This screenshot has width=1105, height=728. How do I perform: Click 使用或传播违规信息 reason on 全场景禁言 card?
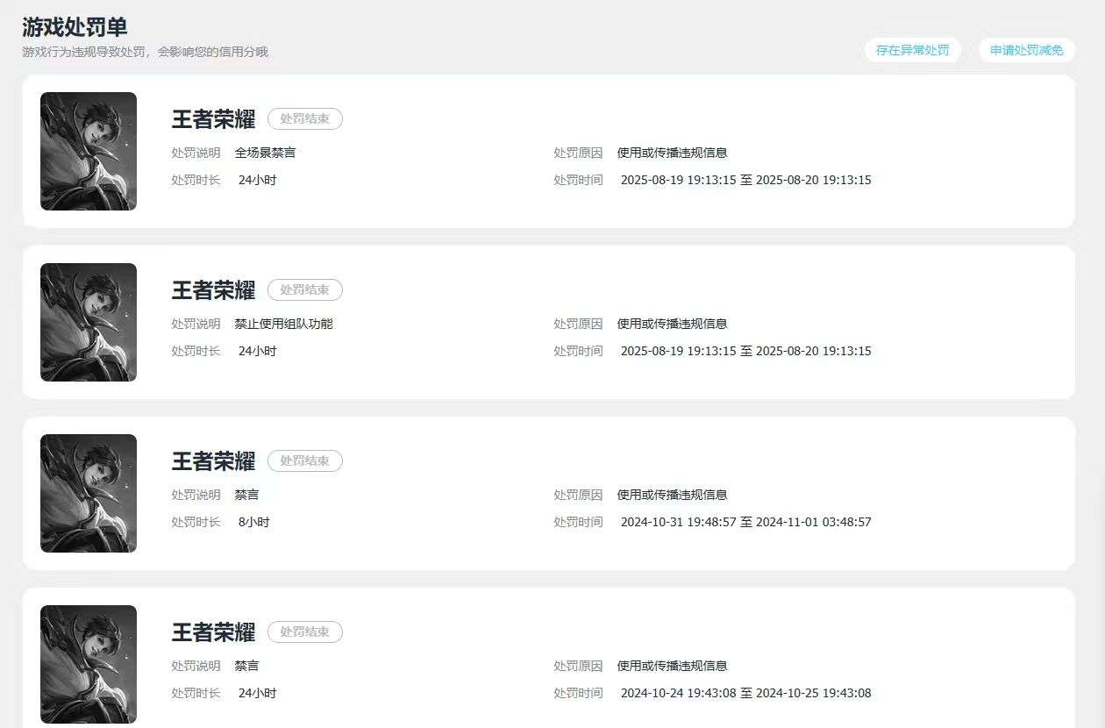(672, 153)
